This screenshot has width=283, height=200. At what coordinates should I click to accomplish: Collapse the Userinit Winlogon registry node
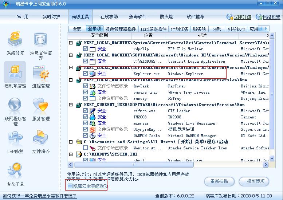coord(71,55)
